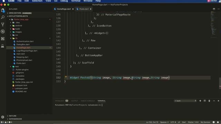Screen dimensions: 221x124
Task: Open the editor more actions ellipsis
Action: [x=219, y=9]
